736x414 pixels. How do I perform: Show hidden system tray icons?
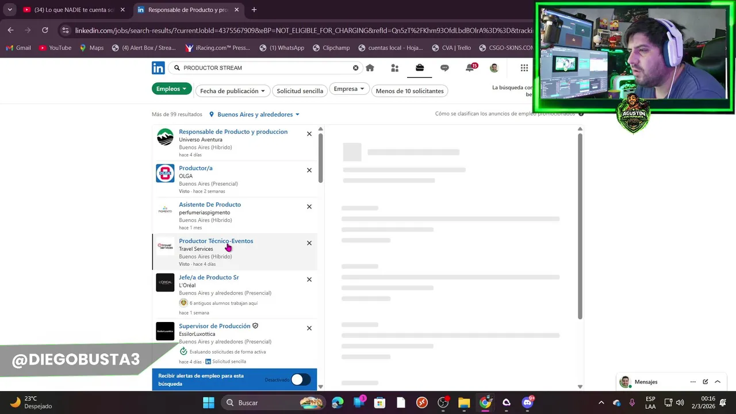pyautogui.click(x=601, y=402)
